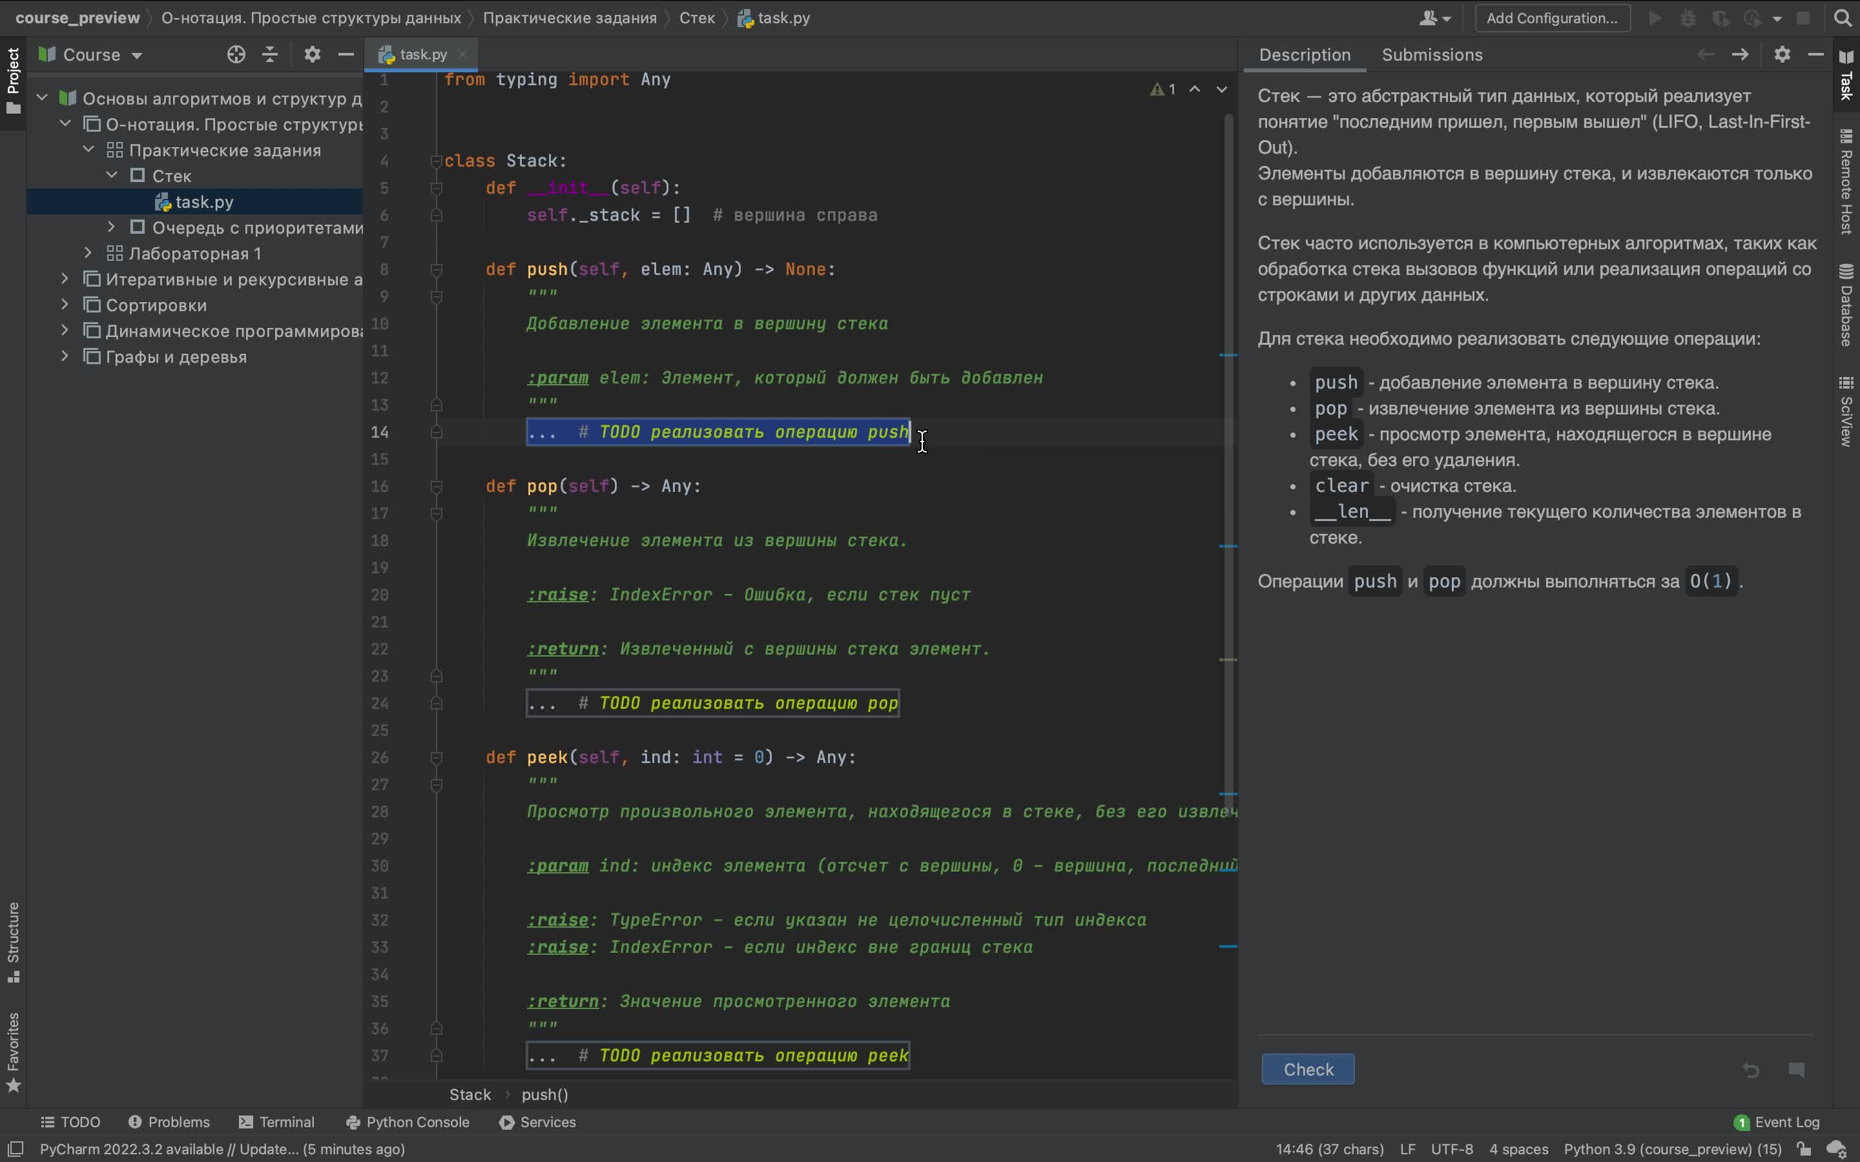Hide the Course panel with minus icon
The width and height of the screenshot is (1860, 1162).
[x=346, y=55]
